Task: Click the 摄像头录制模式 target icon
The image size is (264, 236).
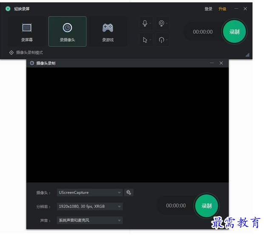Action: [x=11, y=53]
